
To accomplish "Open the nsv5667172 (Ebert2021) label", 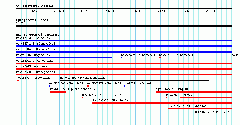I will coord(105,83).
